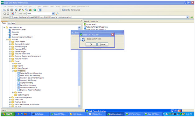Open the Modules menu
The height and width of the screenshot is (117, 195).
point(11,6)
